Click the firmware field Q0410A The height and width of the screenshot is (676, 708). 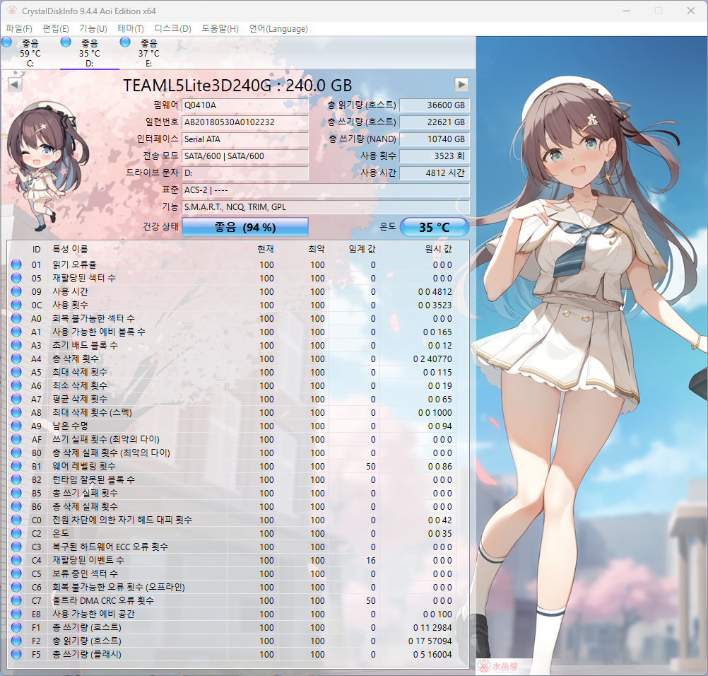[245, 105]
